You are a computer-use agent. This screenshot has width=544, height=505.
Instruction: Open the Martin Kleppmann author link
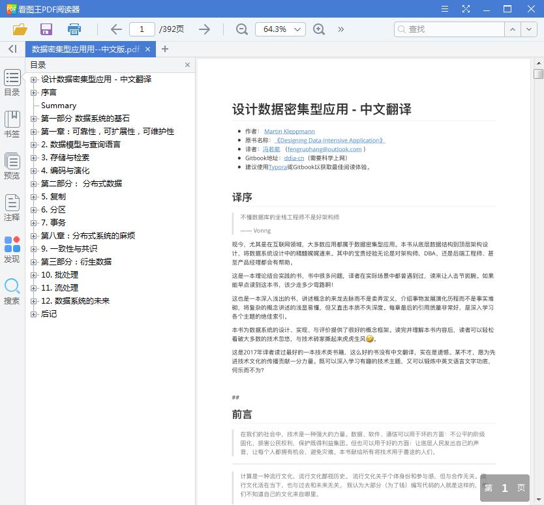click(288, 131)
